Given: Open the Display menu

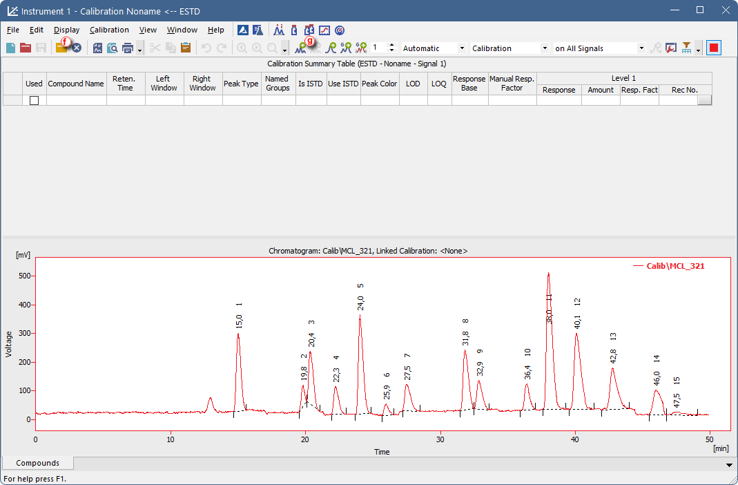Looking at the screenshot, I should tap(66, 30).
